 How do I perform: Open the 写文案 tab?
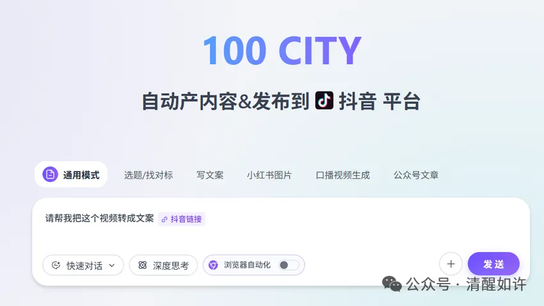[210, 175]
